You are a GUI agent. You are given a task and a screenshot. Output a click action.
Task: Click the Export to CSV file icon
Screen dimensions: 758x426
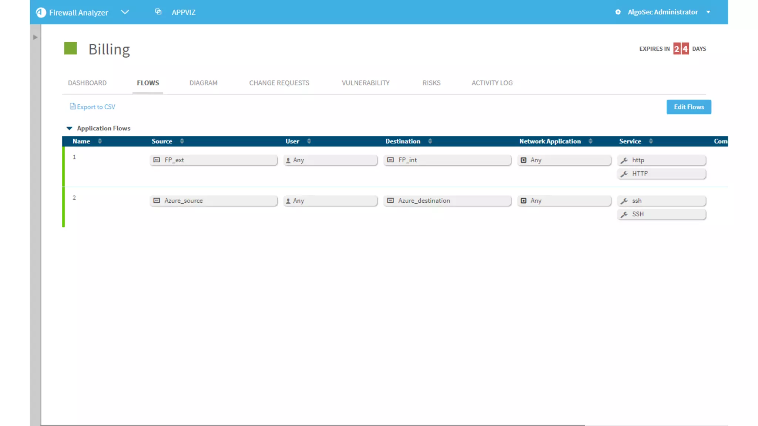click(x=73, y=106)
